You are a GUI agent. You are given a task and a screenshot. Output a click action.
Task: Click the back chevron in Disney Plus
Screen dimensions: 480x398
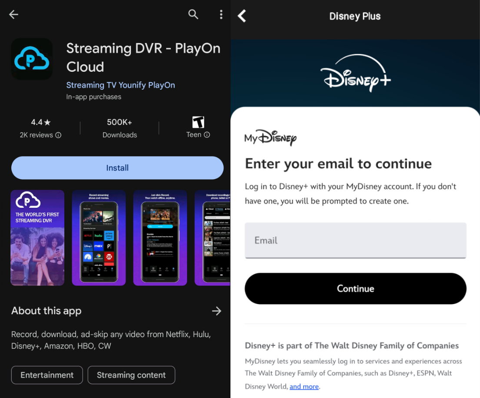(x=242, y=16)
